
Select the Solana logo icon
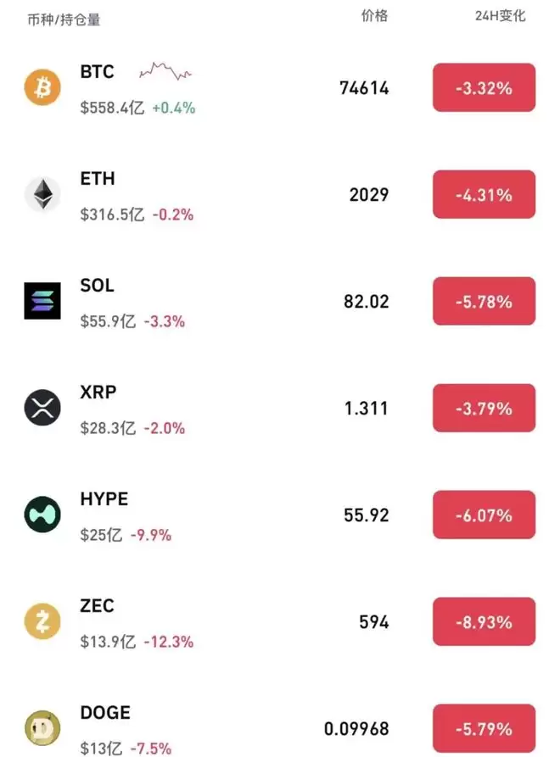(x=42, y=301)
